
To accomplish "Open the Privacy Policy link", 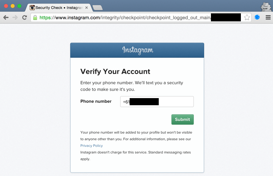I will click(91, 146).
